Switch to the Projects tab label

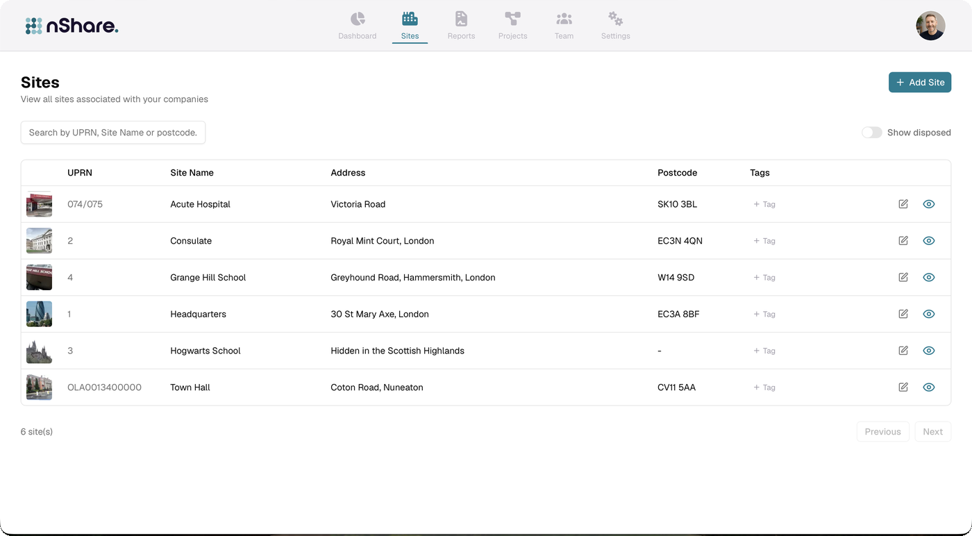512,36
